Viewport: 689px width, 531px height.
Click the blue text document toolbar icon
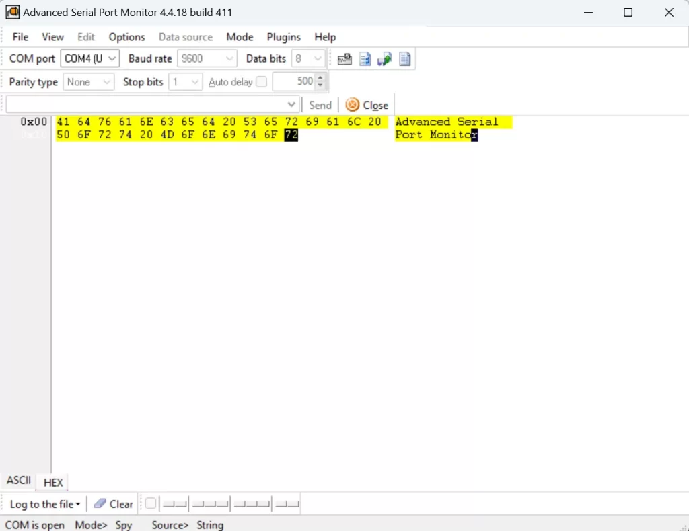tap(404, 58)
